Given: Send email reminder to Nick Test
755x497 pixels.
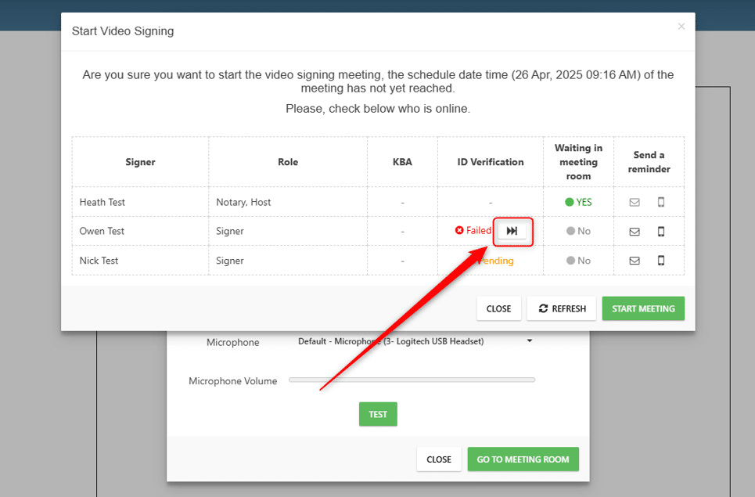Looking at the screenshot, I should [635, 261].
